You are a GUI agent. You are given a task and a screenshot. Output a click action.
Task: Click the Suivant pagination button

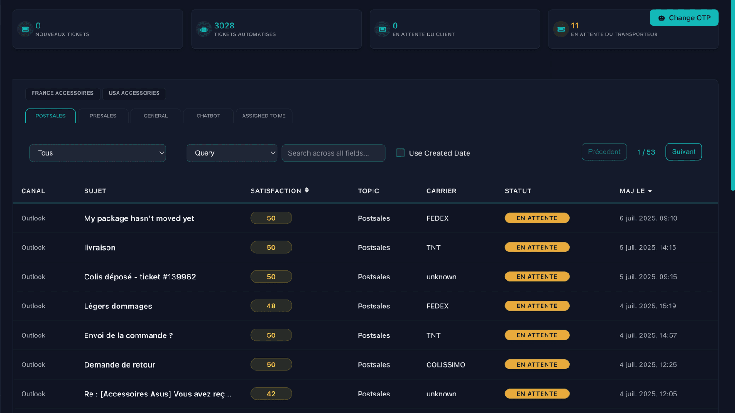pyautogui.click(x=683, y=151)
